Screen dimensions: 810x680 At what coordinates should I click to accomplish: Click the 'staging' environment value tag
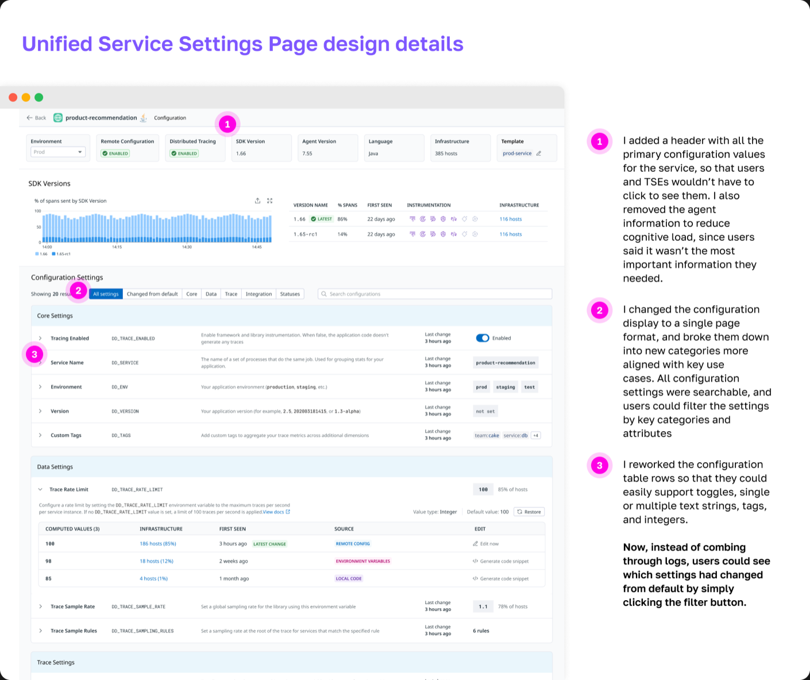[x=506, y=387]
